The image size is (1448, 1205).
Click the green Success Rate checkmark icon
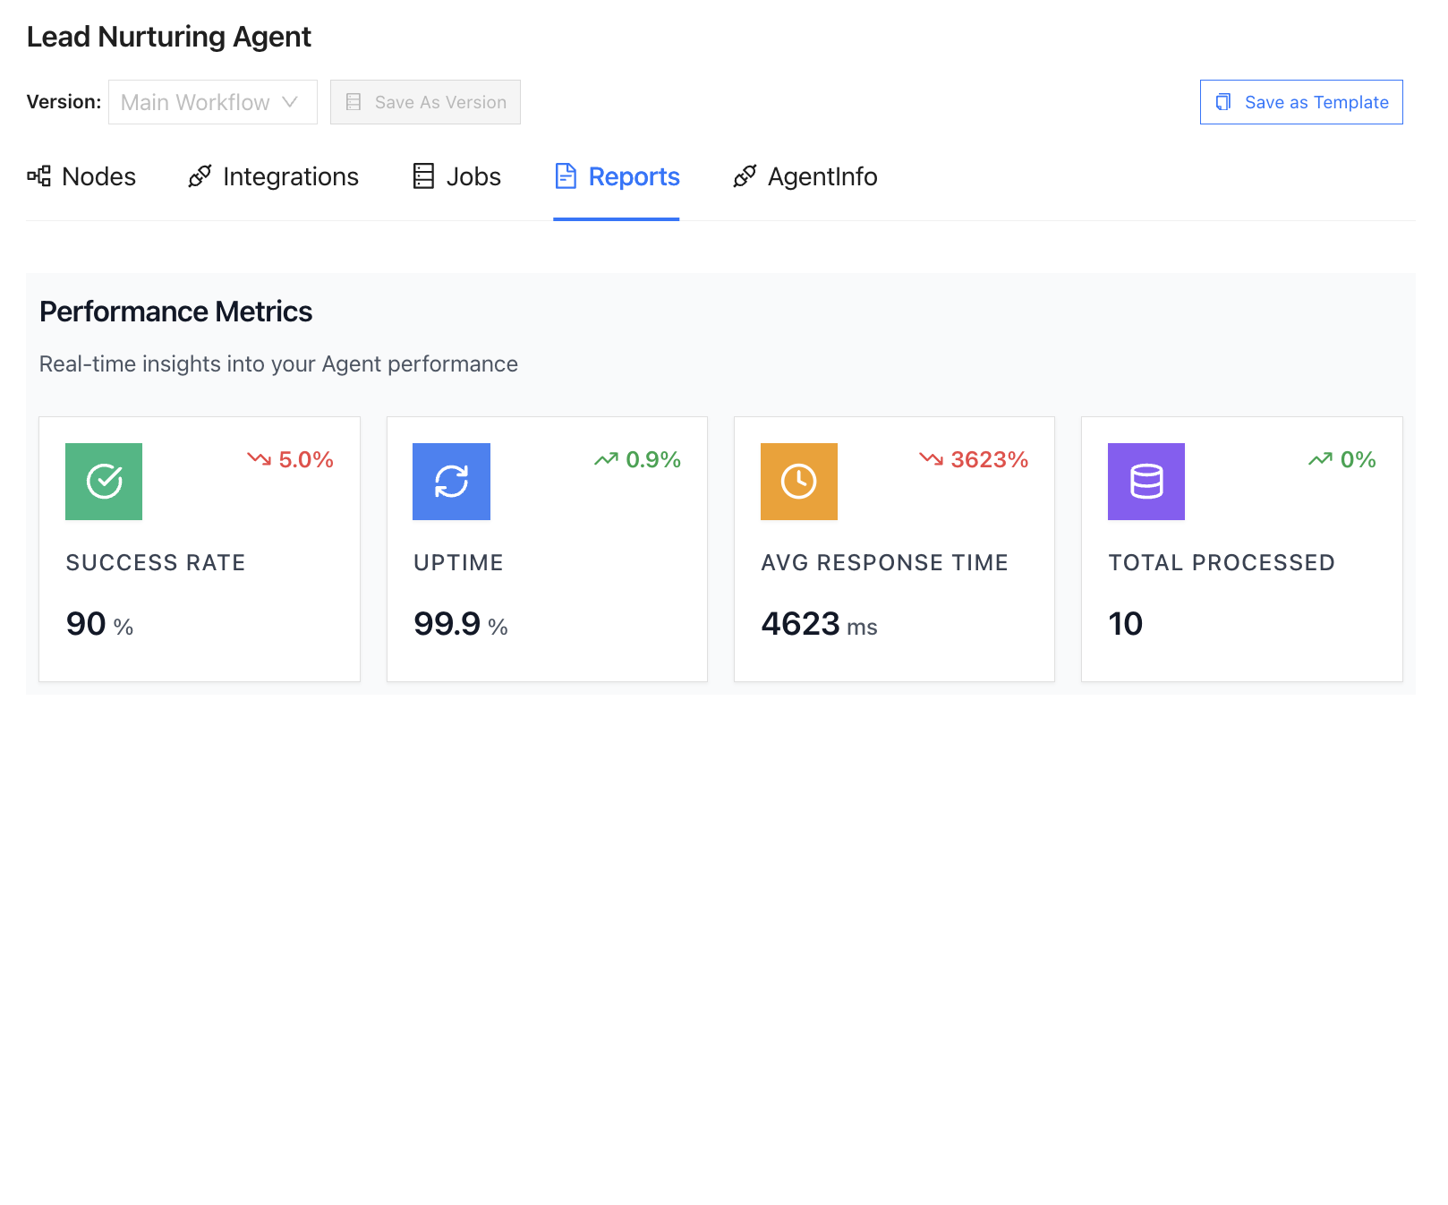104,482
